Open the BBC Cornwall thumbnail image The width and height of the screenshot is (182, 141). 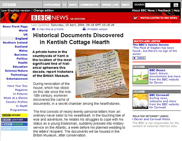tap(140, 101)
